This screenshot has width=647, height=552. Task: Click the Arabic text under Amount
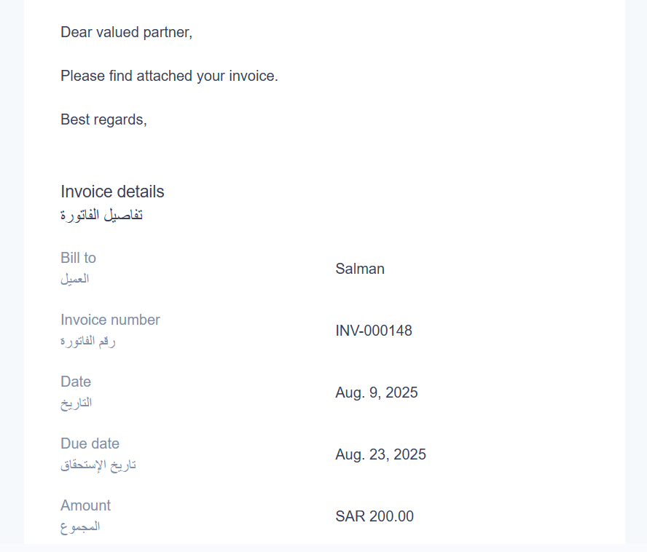pyautogui.click(x=80, y=526)
